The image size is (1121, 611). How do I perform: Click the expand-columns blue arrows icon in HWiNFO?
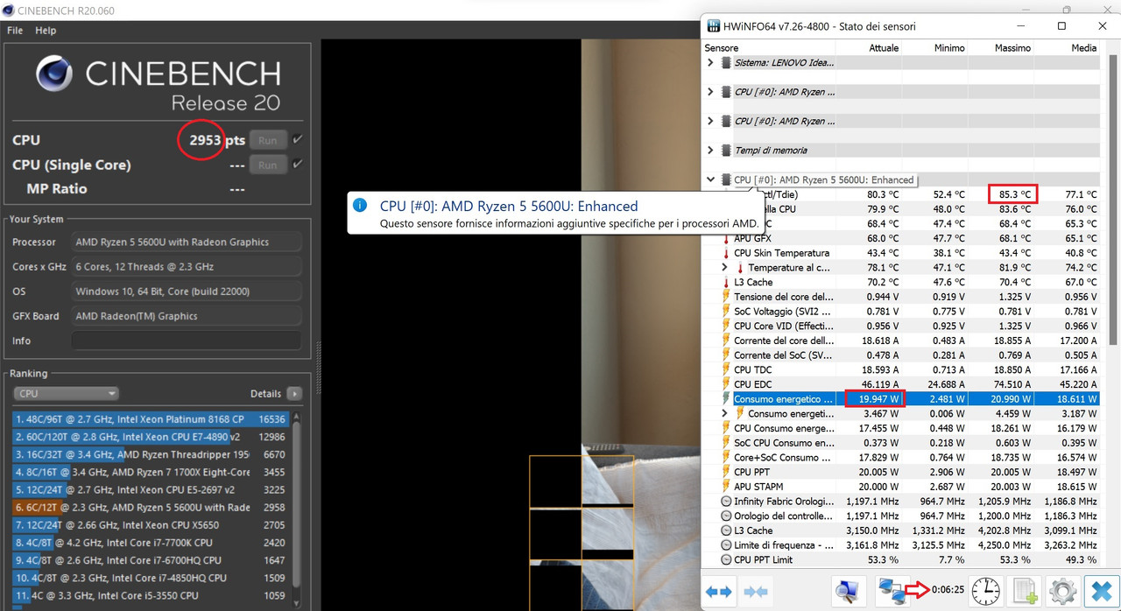pyautogui.click(x=718, y=592)
